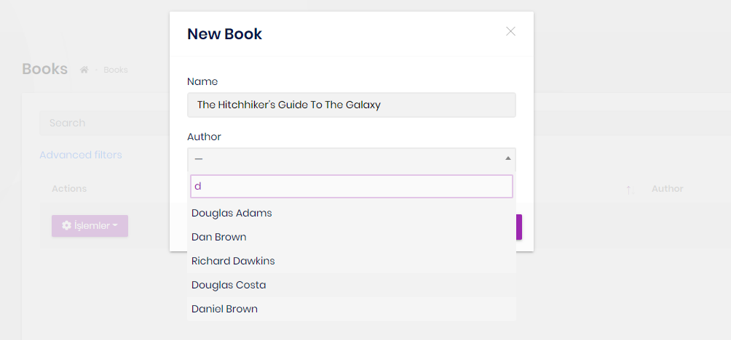This screenshot has width=731, height=340.
Task: Focus the author search box containing "d"
Action: pyautogui.click(x=351, y=186)
